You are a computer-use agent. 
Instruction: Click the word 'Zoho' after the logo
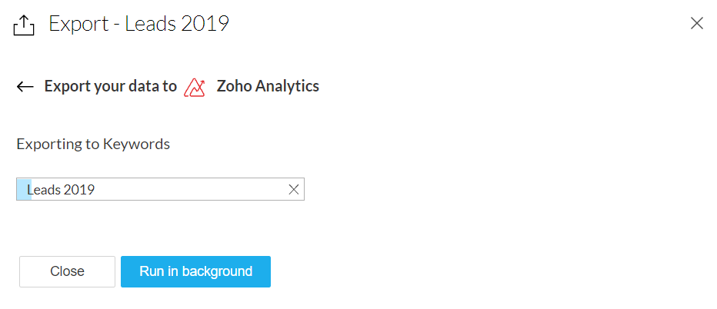[233, 86]
